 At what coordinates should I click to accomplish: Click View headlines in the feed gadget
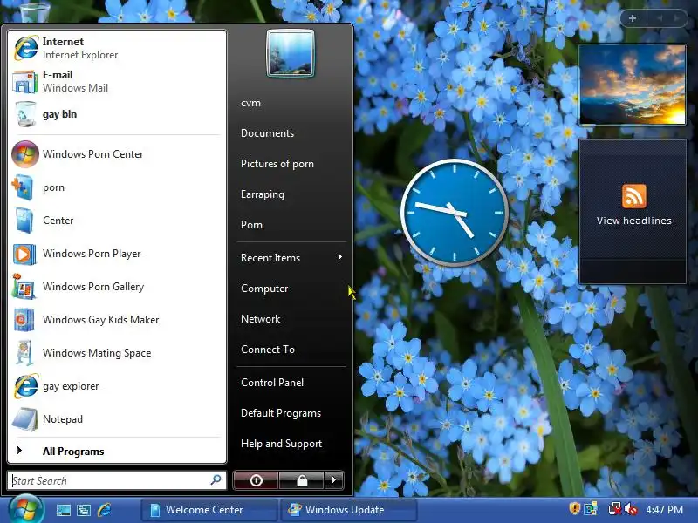tap(634, 221)
